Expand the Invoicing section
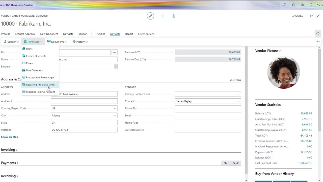Screen dimensions: 323x182 9,150
